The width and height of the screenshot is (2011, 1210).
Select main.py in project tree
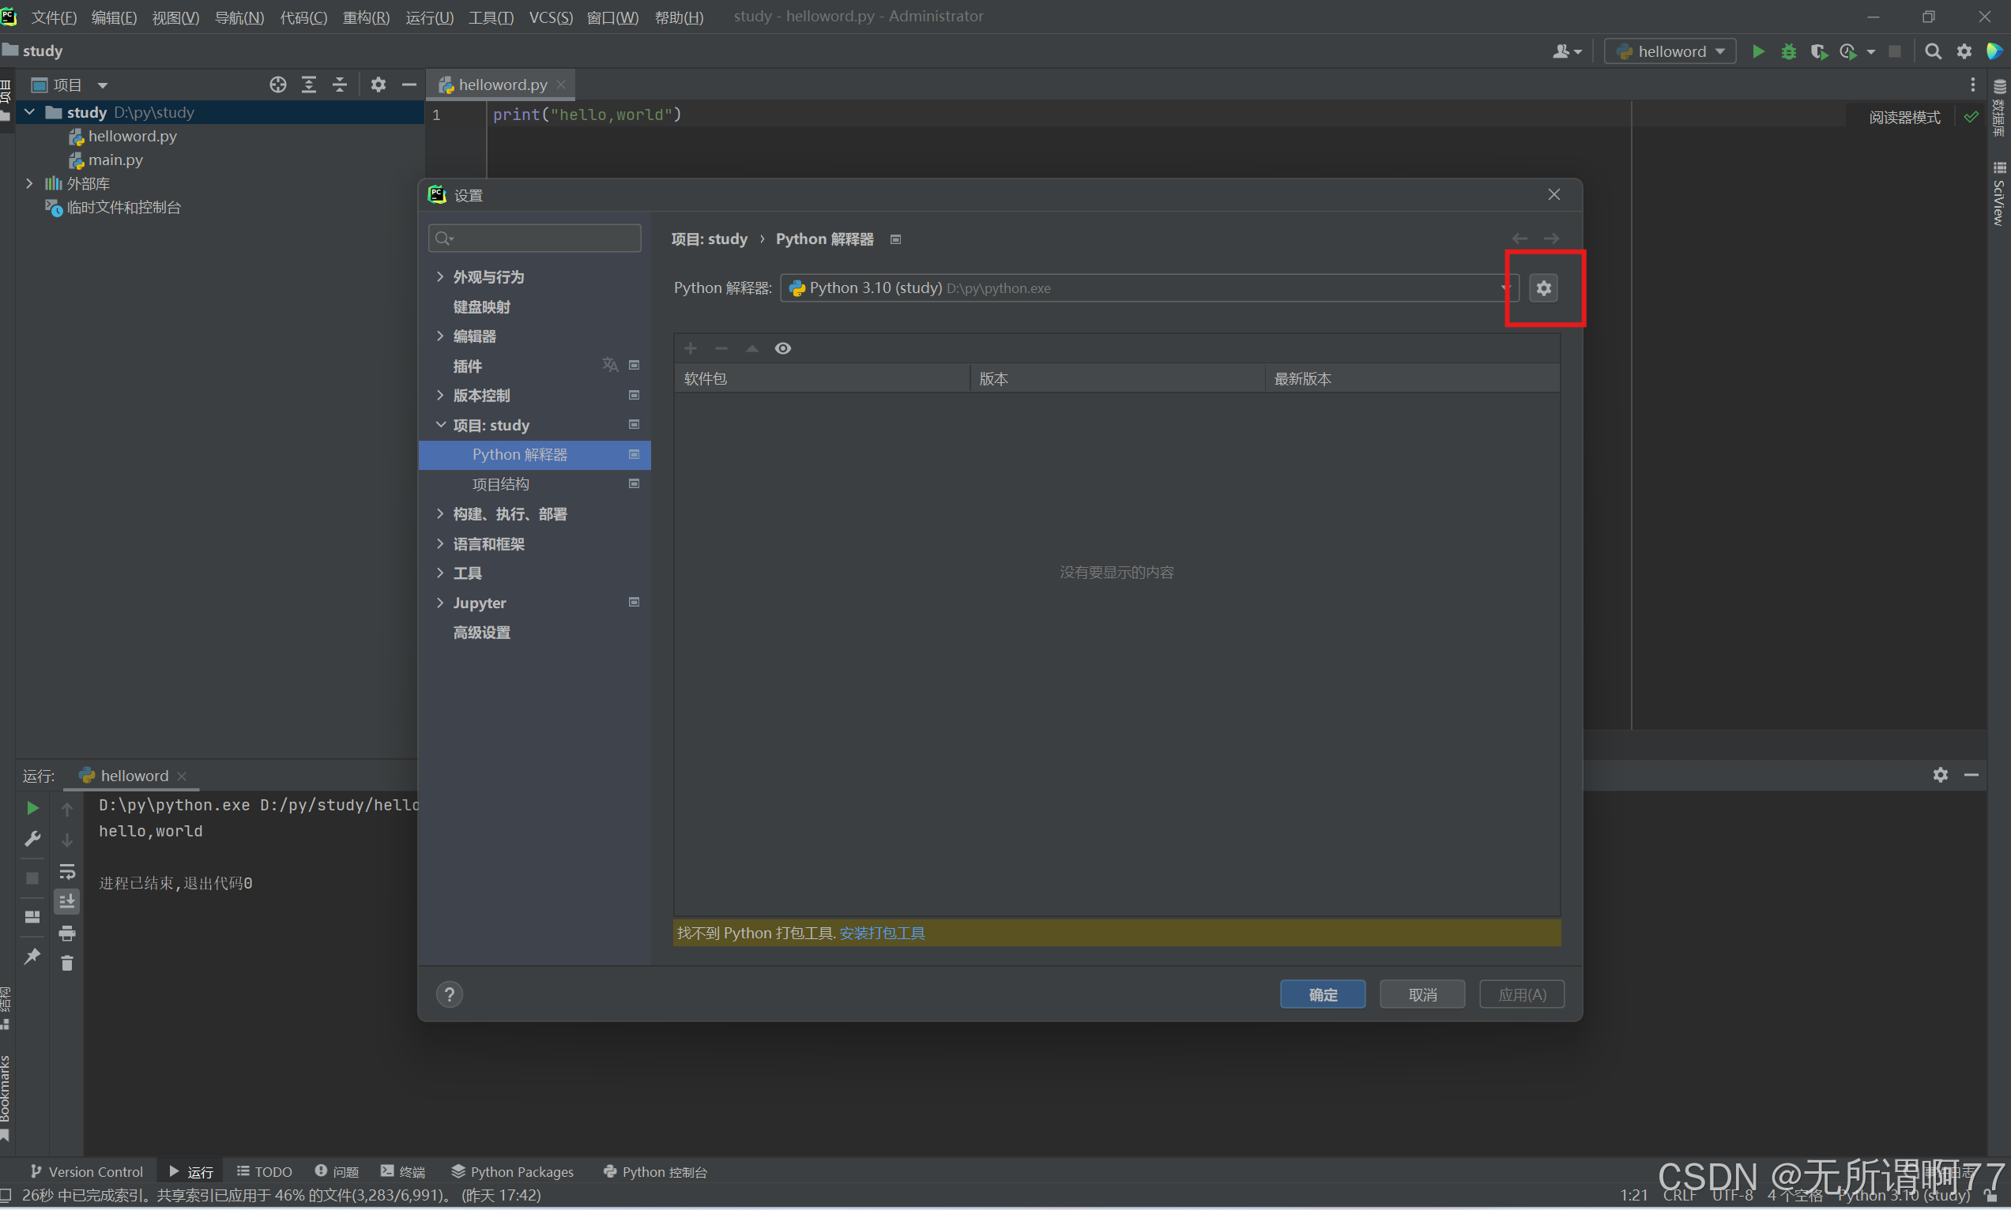pos(115,160)
